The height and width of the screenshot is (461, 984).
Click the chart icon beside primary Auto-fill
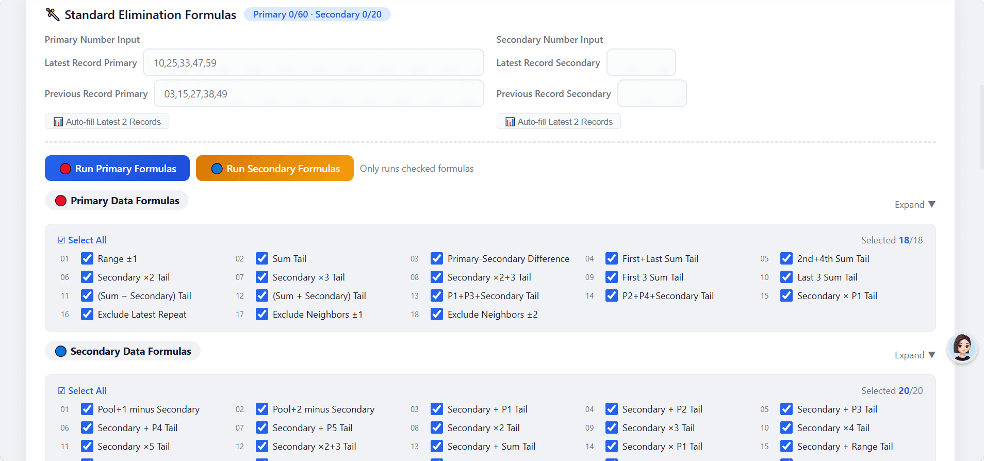pyautogui.click(x=58, y=122)
